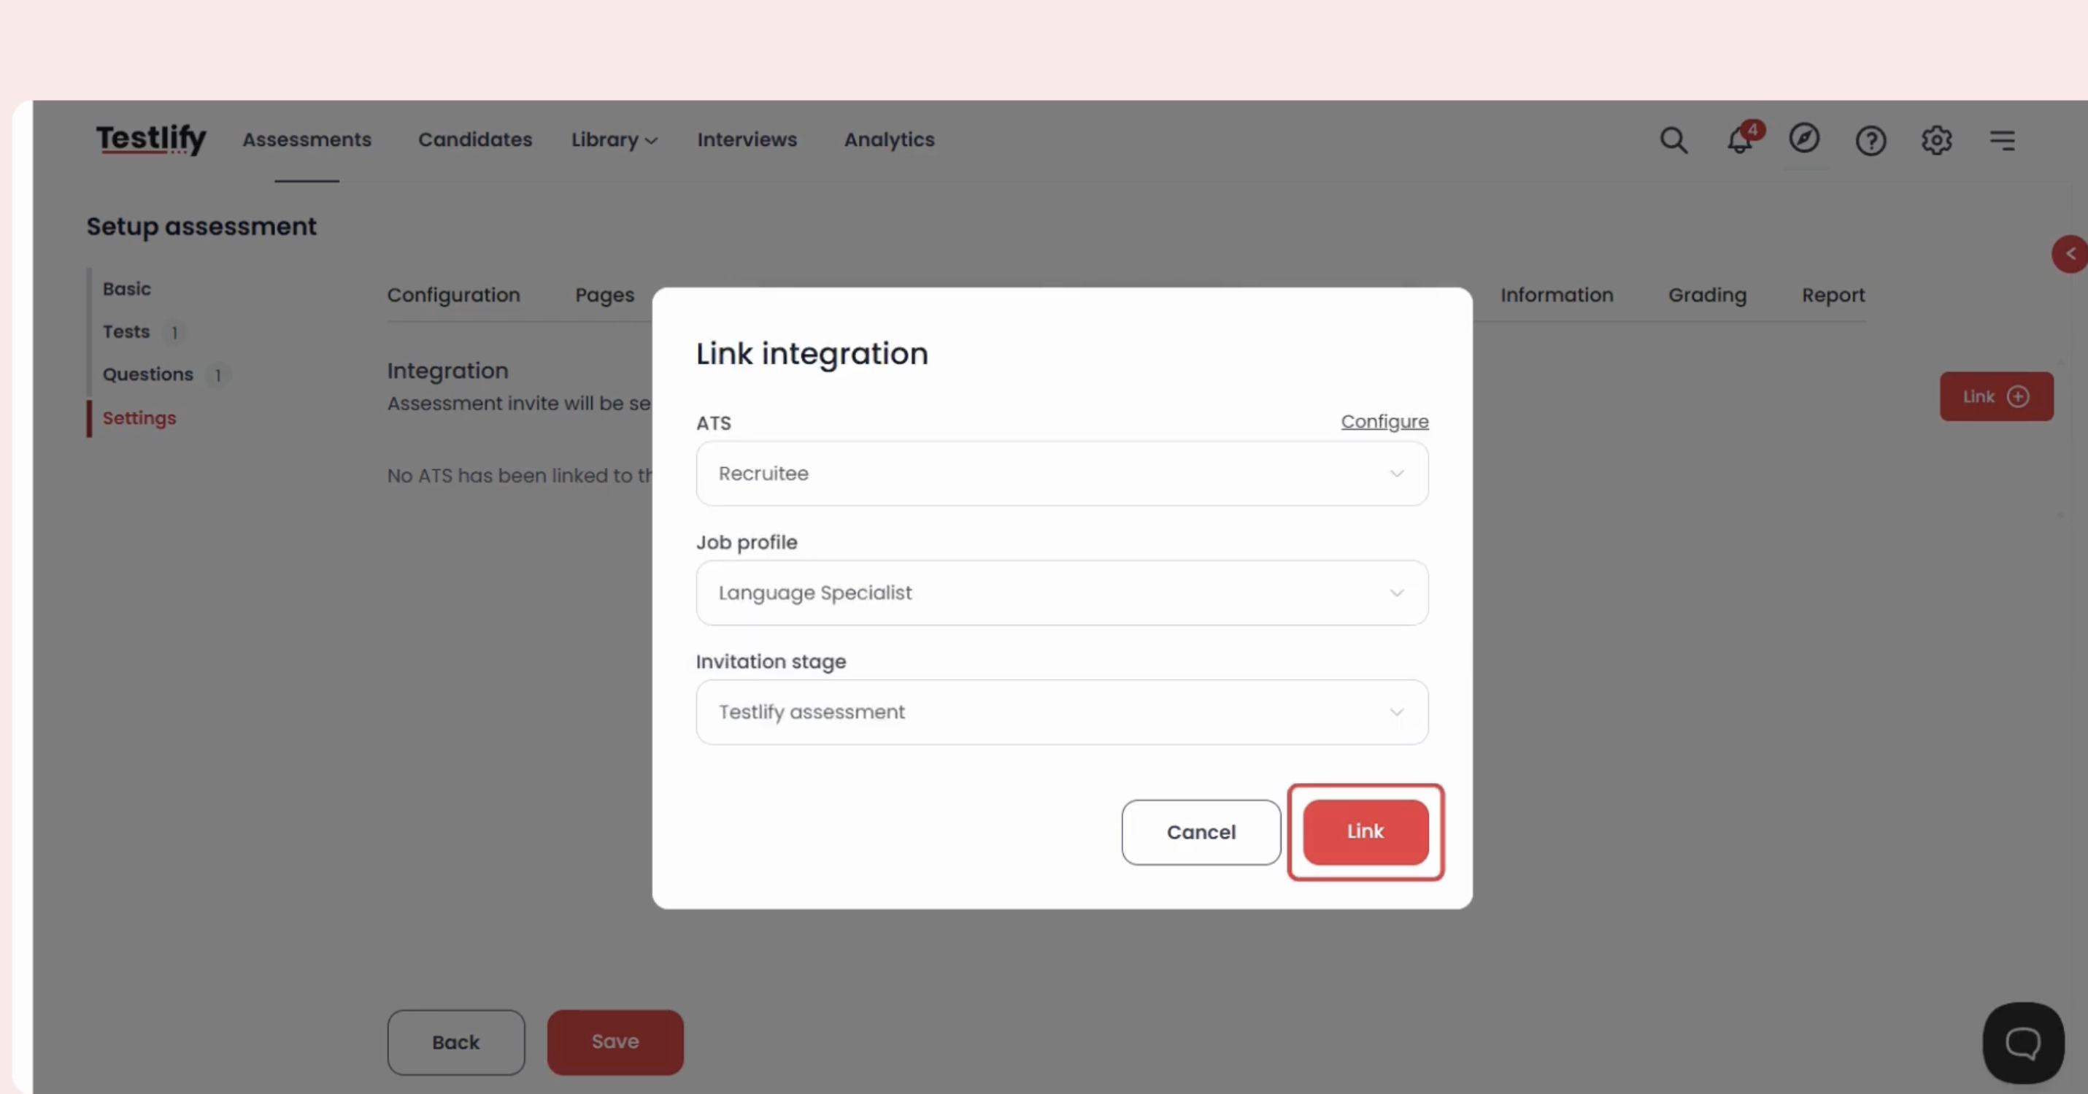Click the Testlify logo
This screenshot has height=1094, width=2088.
tap(151, 139)
